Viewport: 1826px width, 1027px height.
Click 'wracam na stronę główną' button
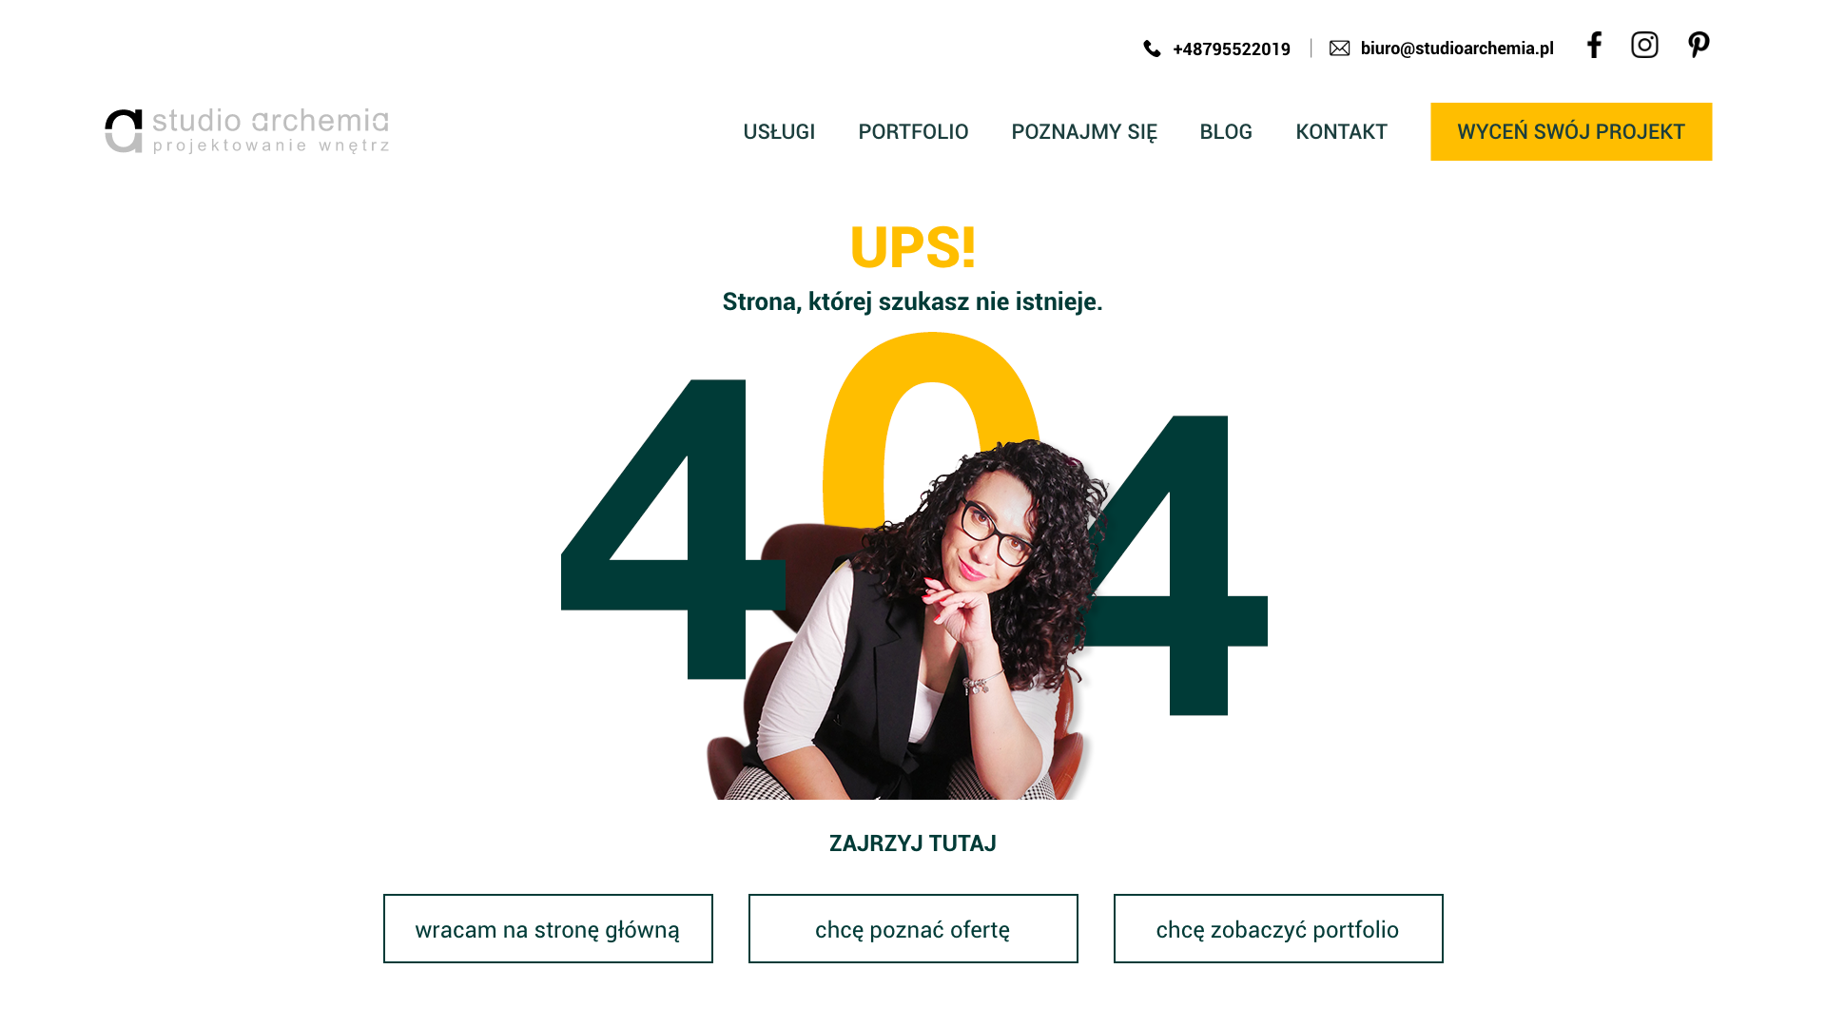(548, 928)
